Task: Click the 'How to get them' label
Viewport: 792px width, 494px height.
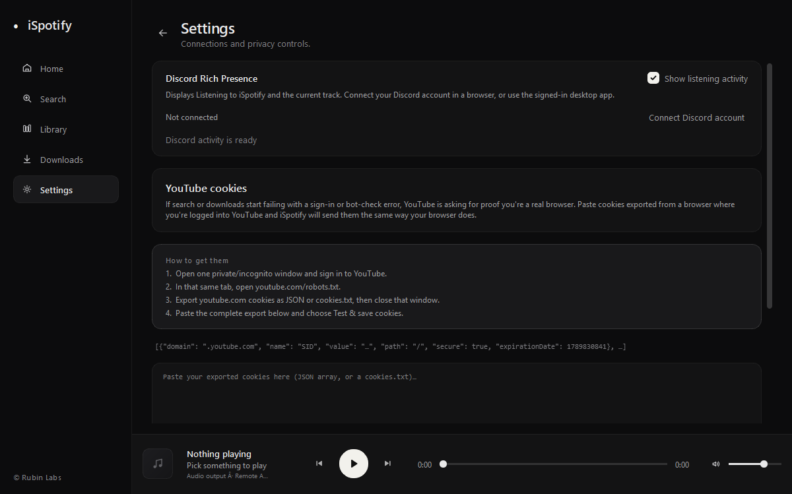Action: [197, 261]
